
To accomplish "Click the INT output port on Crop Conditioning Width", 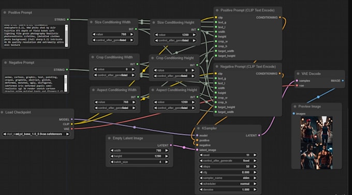I will click(137, 64).
